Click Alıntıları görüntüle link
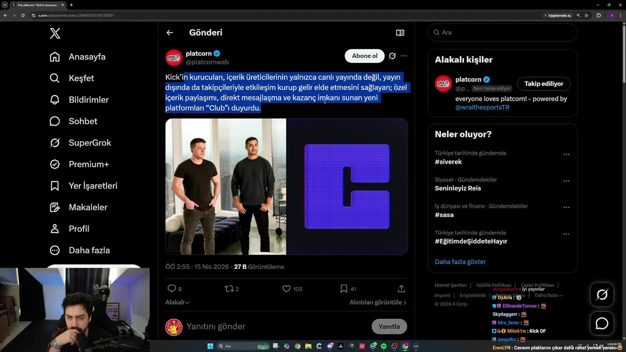Viewport: 626px width, 352px height. (378, 303)
